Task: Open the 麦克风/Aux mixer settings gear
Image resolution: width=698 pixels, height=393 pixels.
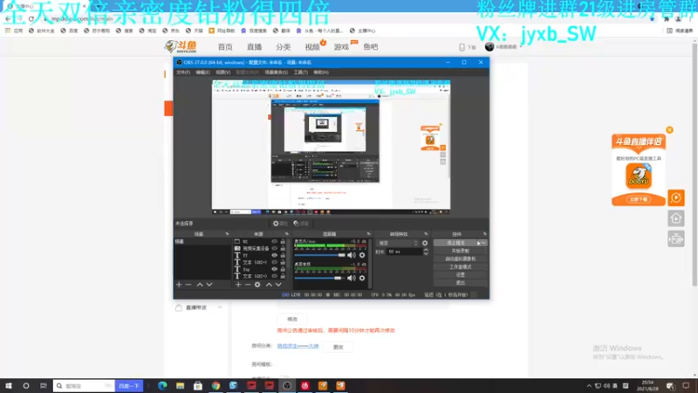Action: [362, 255]
